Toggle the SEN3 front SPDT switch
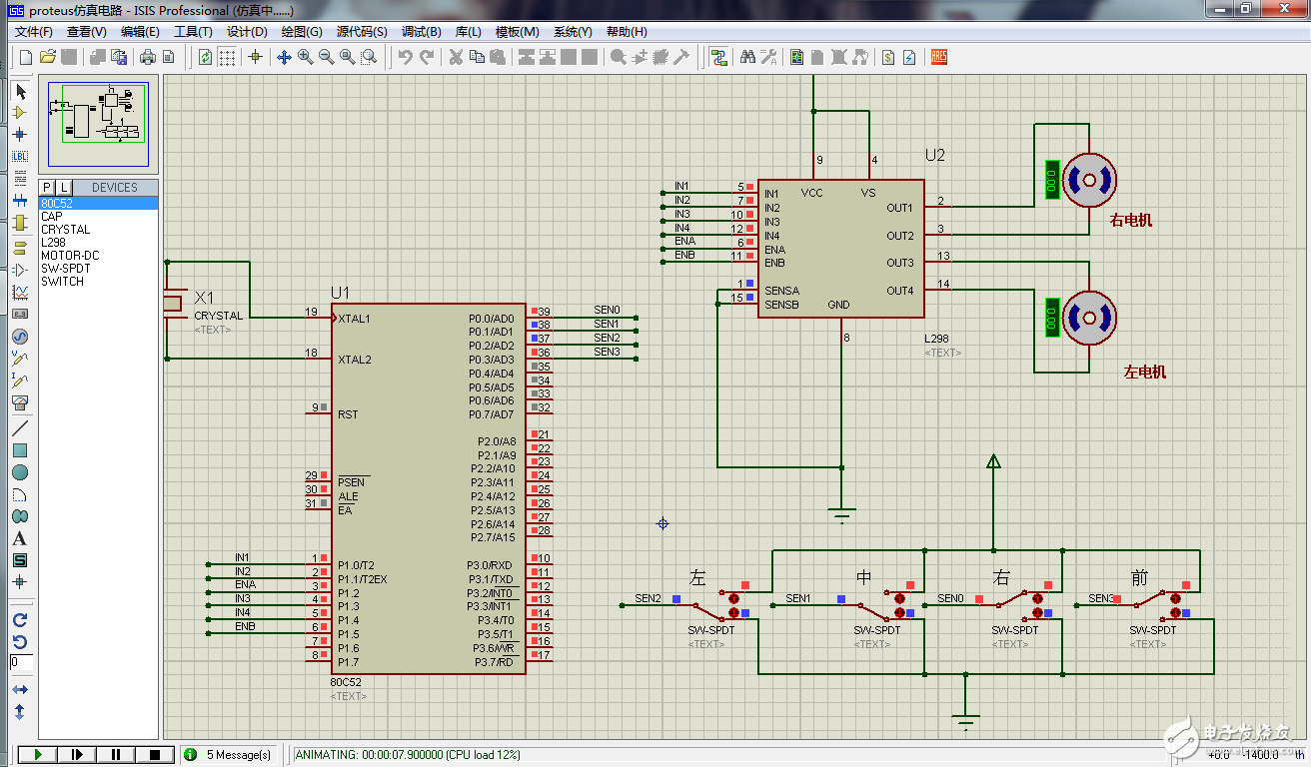This screenshot has height=767, width=1311. [x=1176, y=611]
